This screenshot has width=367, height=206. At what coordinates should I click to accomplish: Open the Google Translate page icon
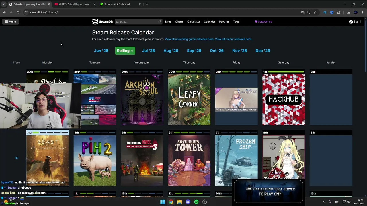303,12
